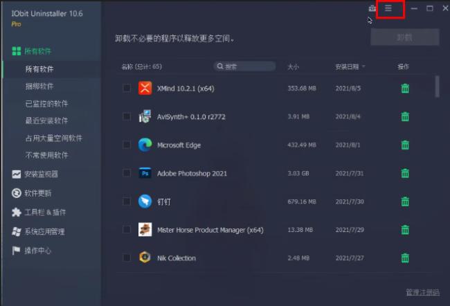Tick the checkbox beside Adobe Photoshop 2021
This screenshot has height=306, width=450.
127,173
